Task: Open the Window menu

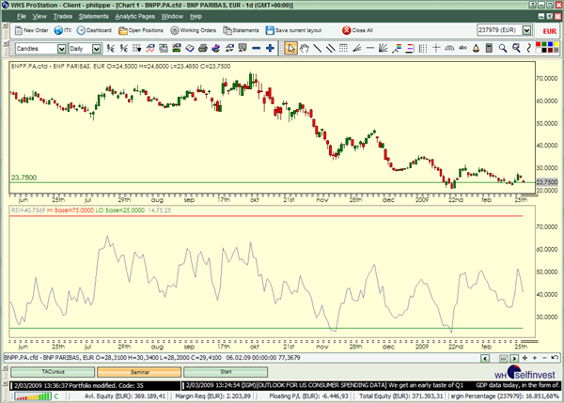Action: tap(172, 16)
